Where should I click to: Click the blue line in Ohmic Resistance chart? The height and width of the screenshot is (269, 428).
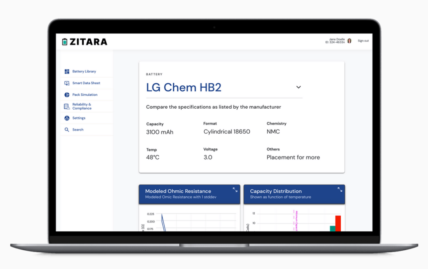[x=163, y=223]
